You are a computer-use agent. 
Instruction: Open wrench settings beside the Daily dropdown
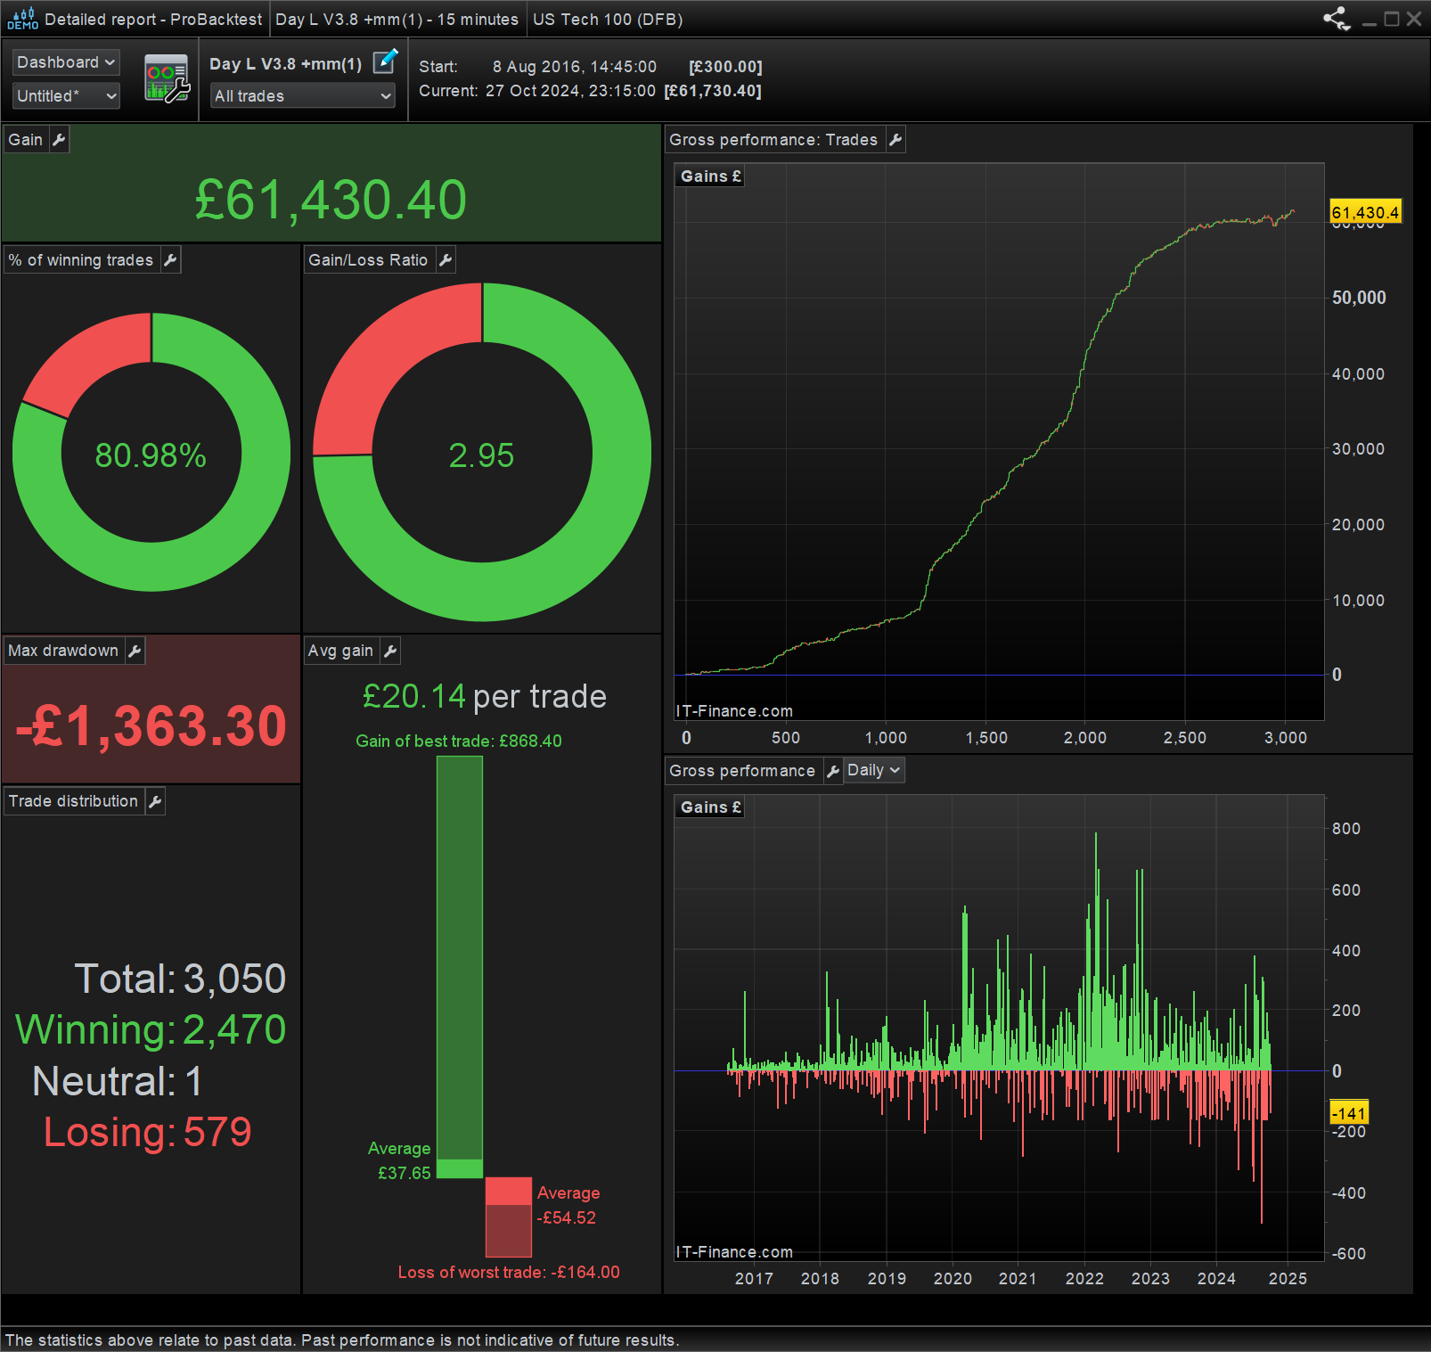[833, 771]
